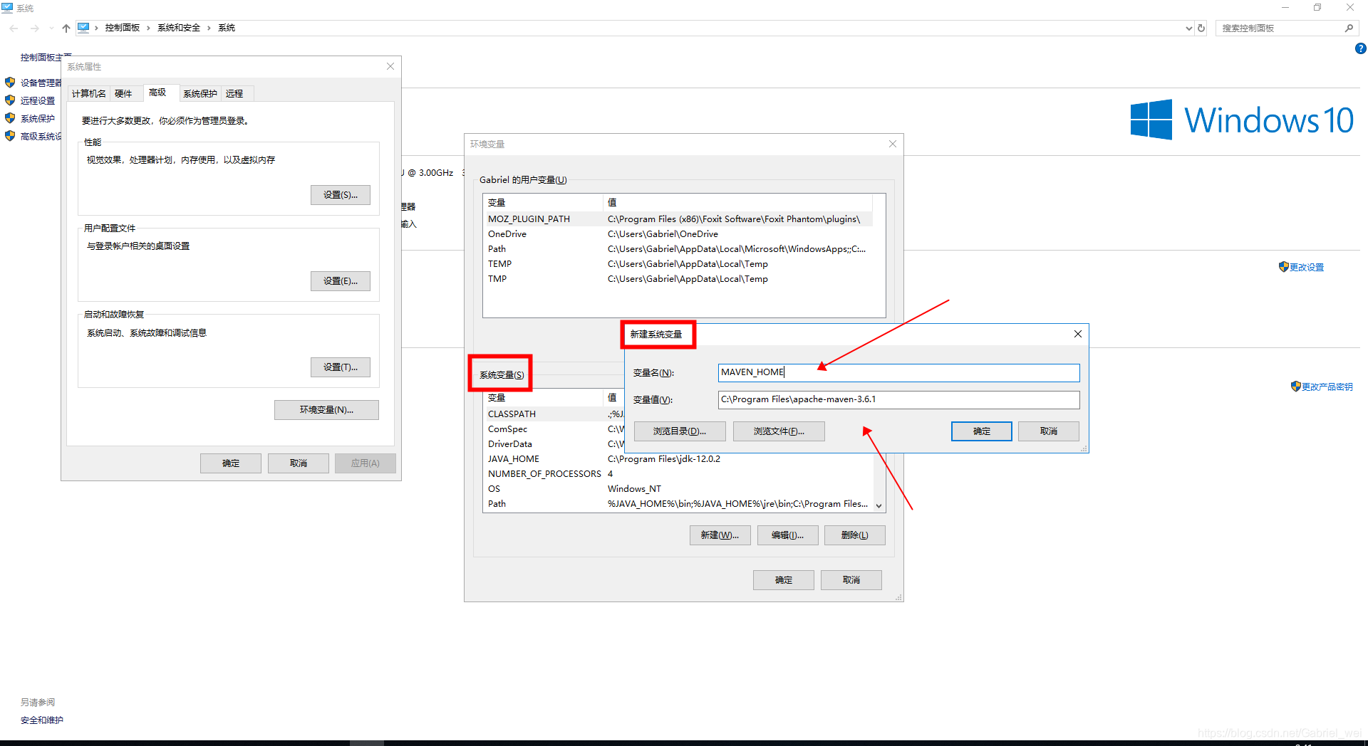Viewport: 1368px width, 746px height.
Task: Open 环境变量(N)... in 系统属性
Action: click(x=326, y=410)
